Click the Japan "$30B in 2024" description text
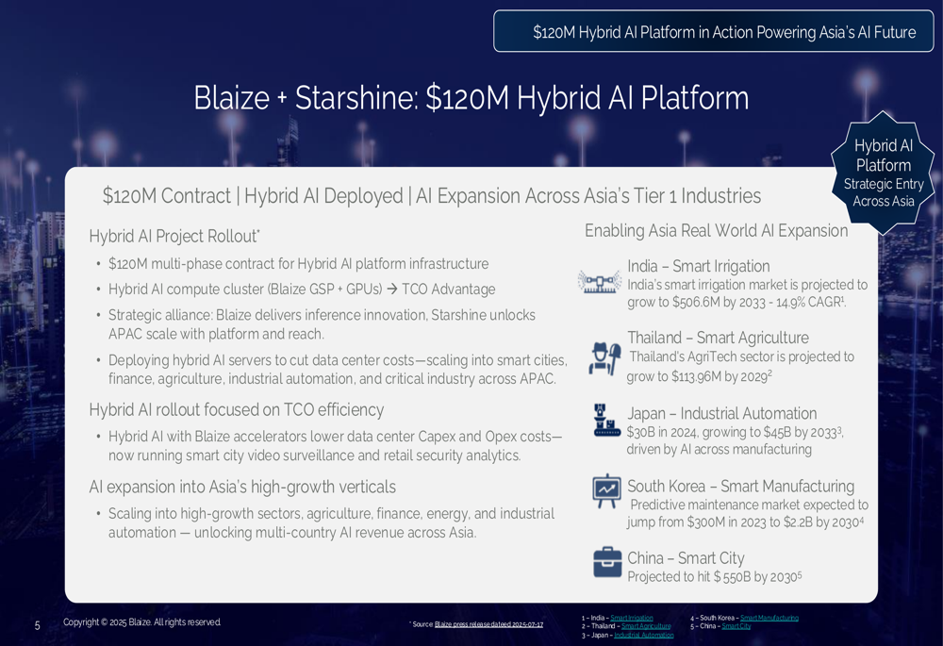Image resolution: width=943 pixels, height=646 pixels. [x=735, y=441]
